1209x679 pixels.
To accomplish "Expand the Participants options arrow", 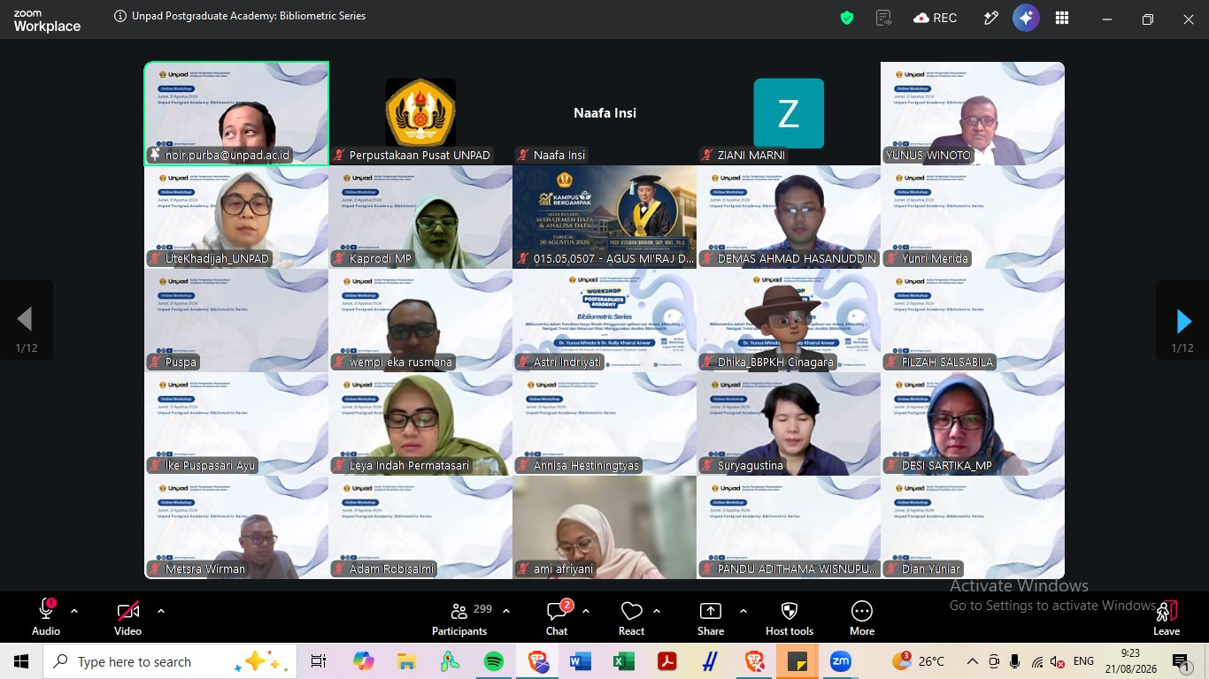I will click(x=506, y=611).
